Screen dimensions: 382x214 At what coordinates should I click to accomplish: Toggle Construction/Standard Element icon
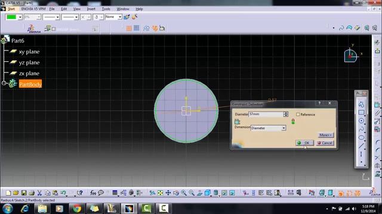146,28
